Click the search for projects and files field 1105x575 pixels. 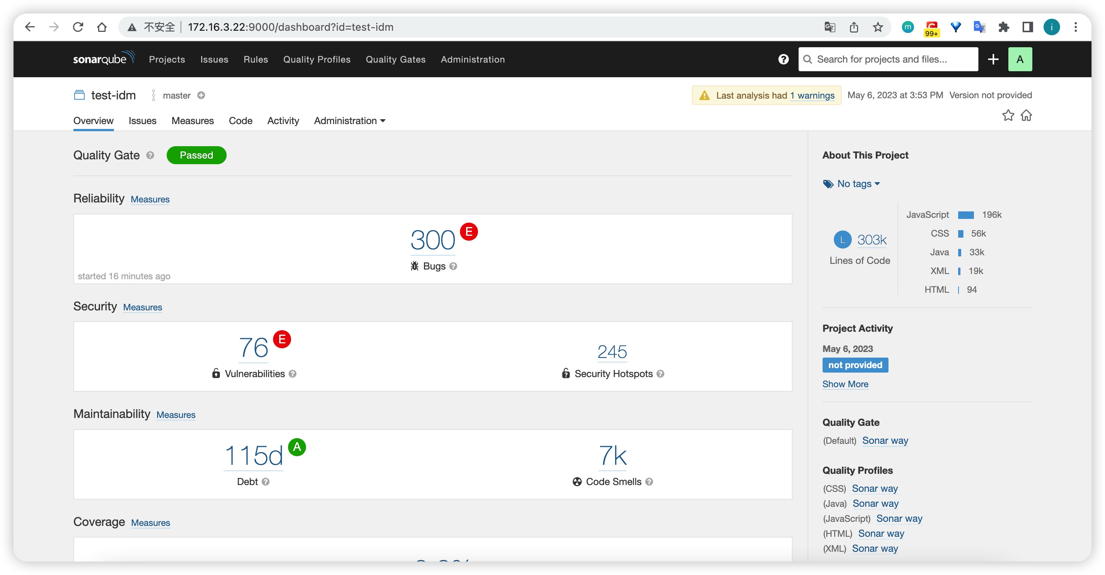click(x=888, y=59)
